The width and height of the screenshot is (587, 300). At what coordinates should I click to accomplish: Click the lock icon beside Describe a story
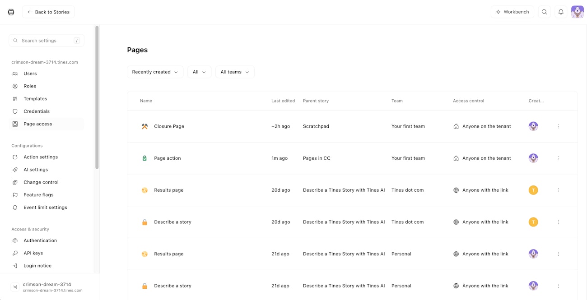[x=144, y=222]
